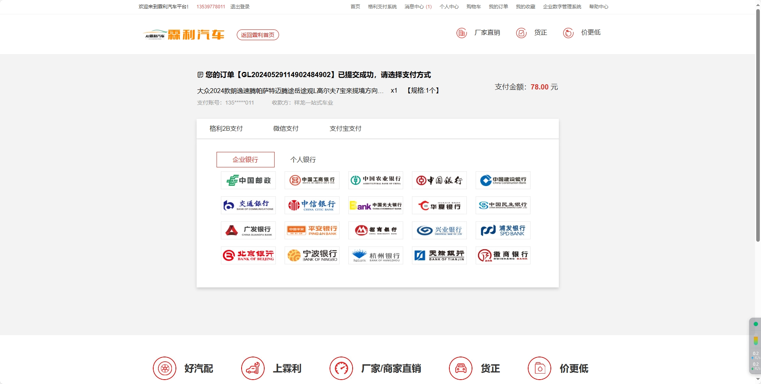Click the green dot on network speed widget
This screenshot has height=384, width=761.
[756, 324]
